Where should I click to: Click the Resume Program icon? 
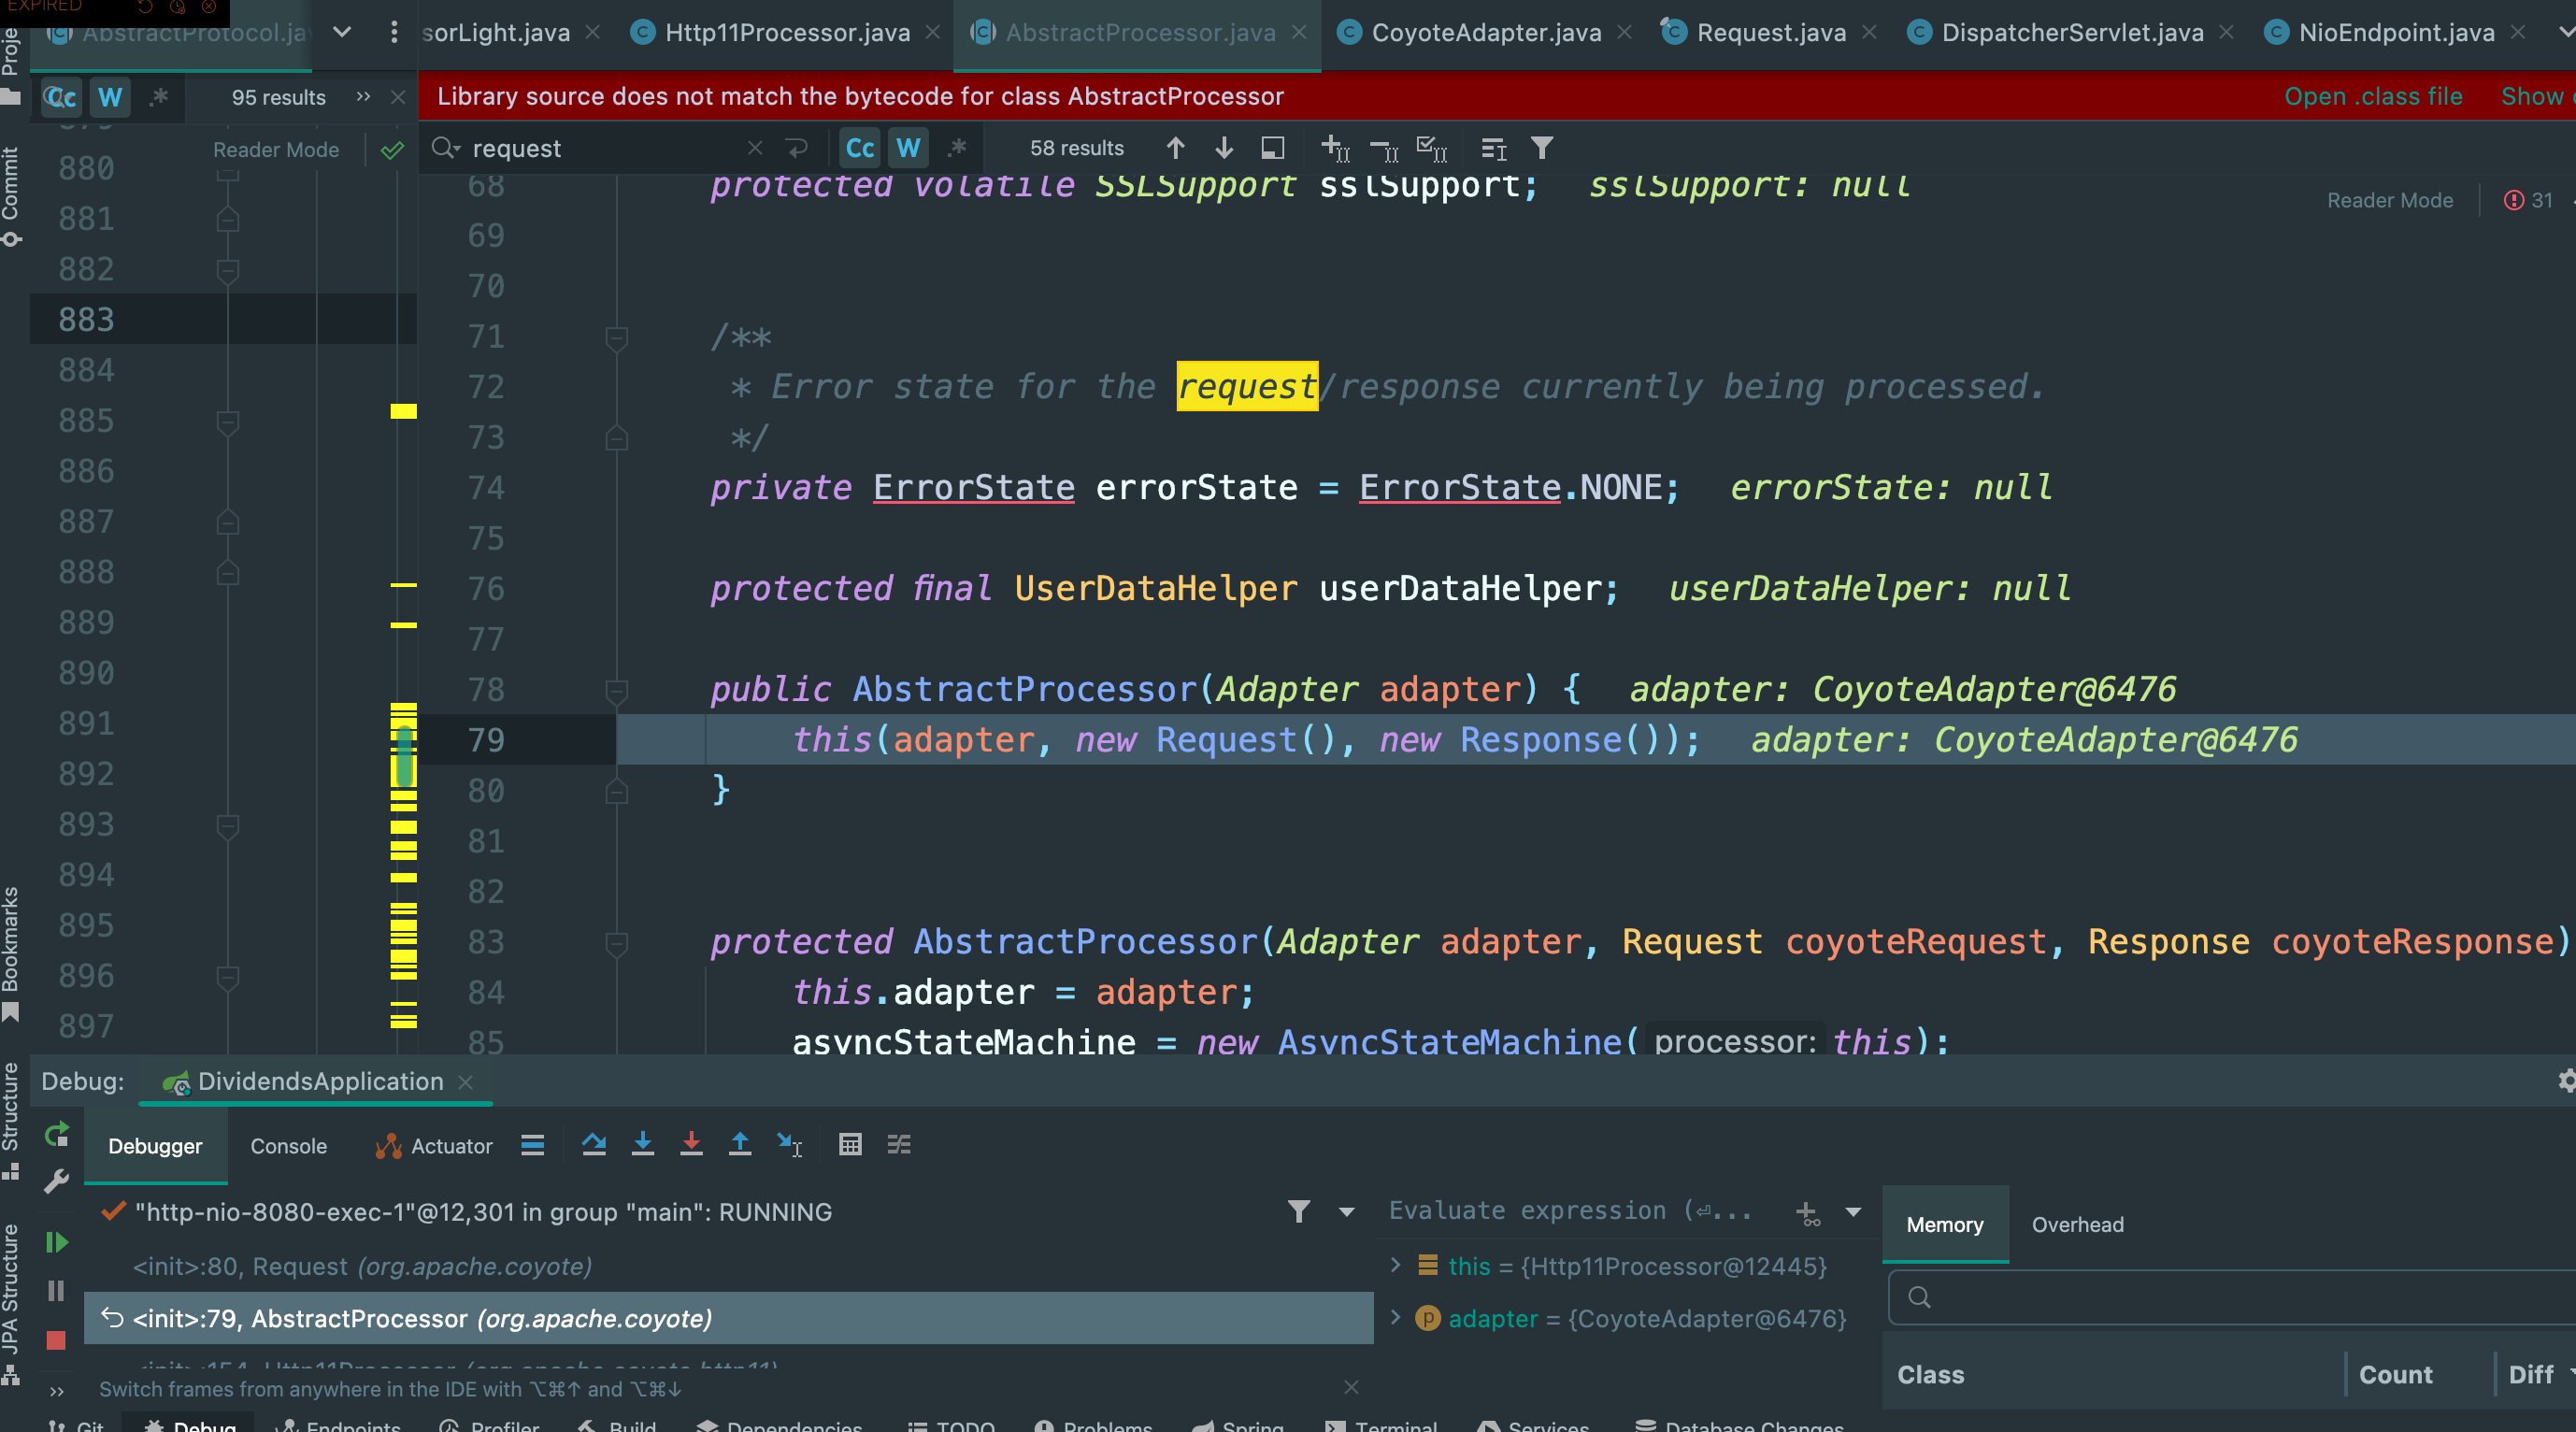tap(57, 1242)
